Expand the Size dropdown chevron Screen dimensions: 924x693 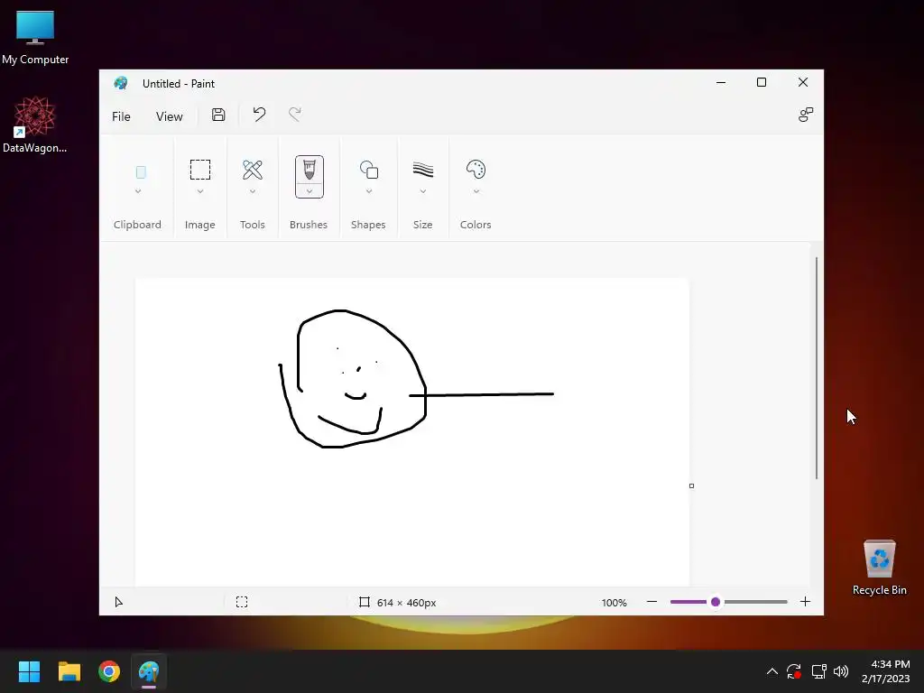point(423,191)
